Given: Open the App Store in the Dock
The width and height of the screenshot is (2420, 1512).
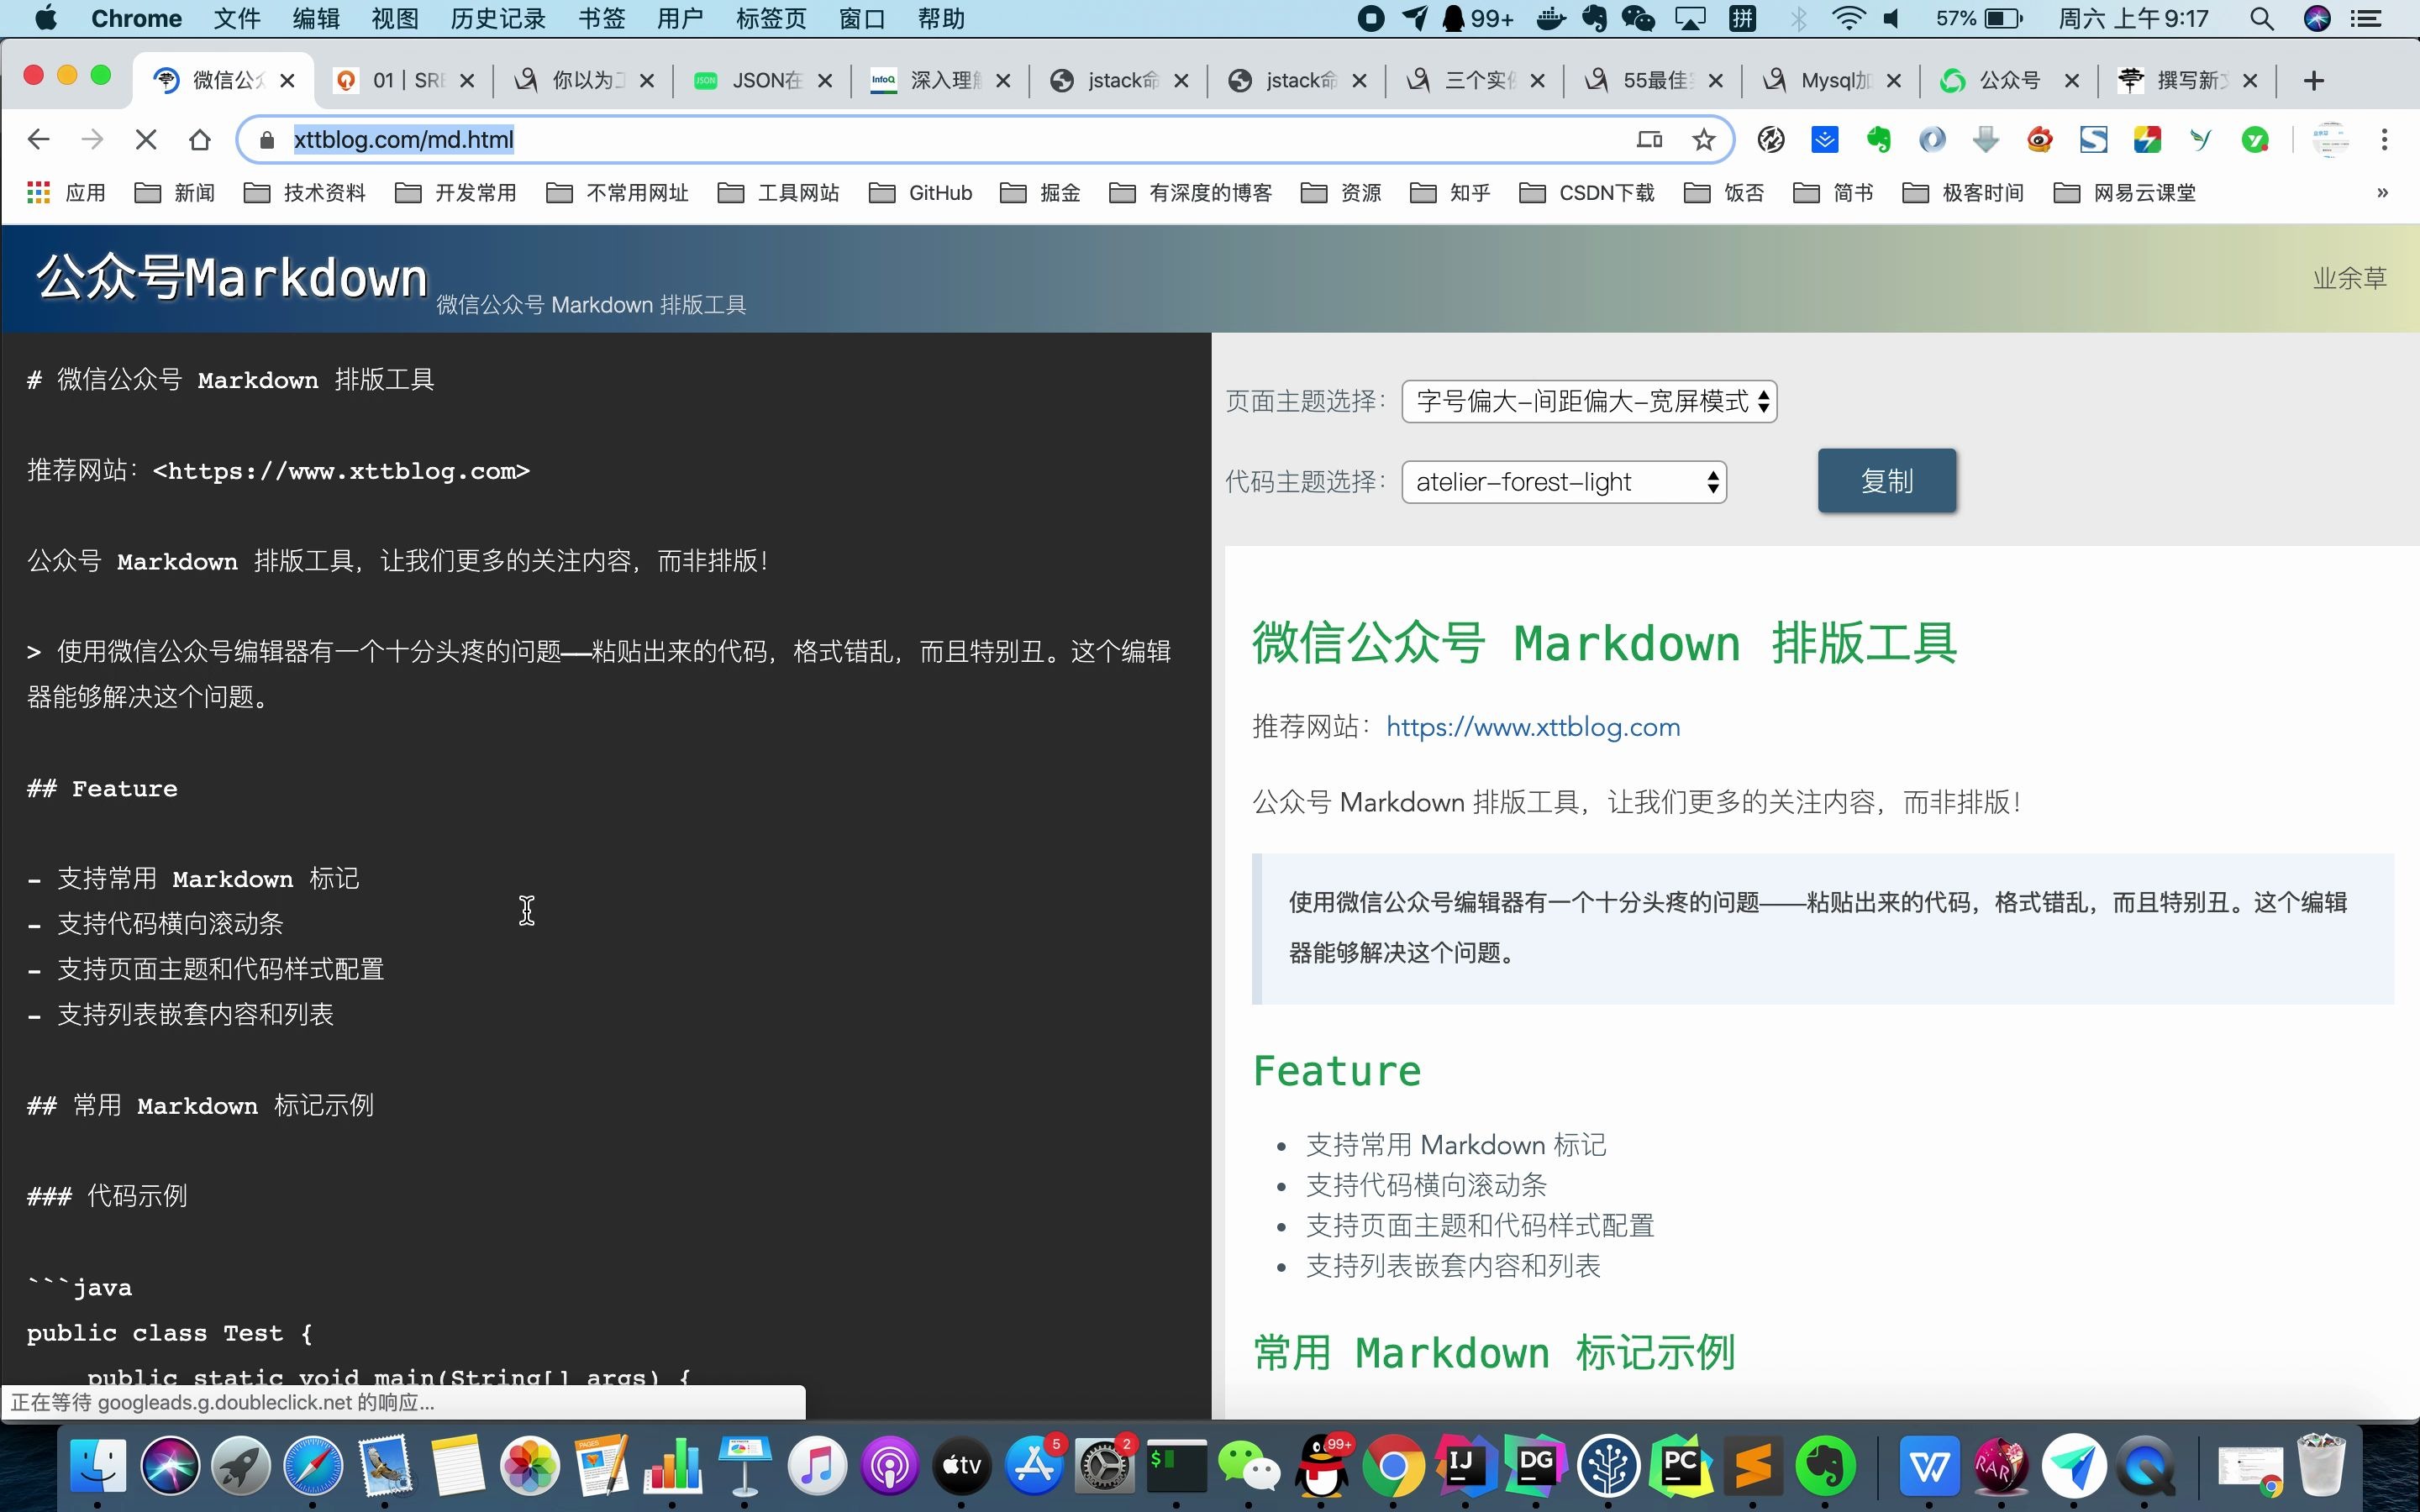Looking at the screenshot, I should point(1033,1467).
